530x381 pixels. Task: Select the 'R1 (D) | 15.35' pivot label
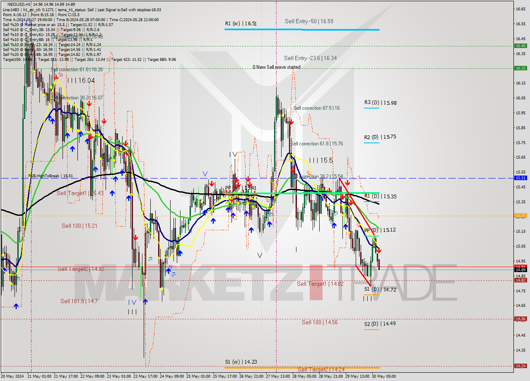tap(380, 197)
